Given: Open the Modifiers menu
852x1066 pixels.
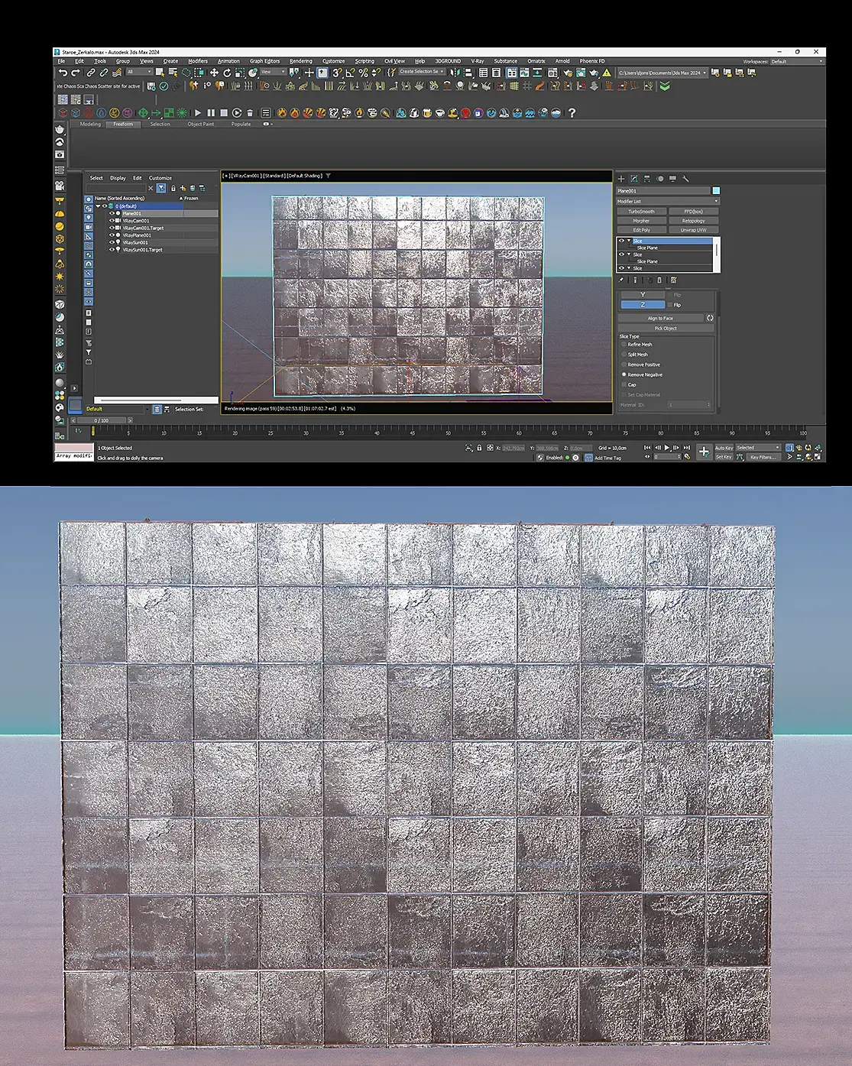Looking at the screenshot, I should [198, 61].
